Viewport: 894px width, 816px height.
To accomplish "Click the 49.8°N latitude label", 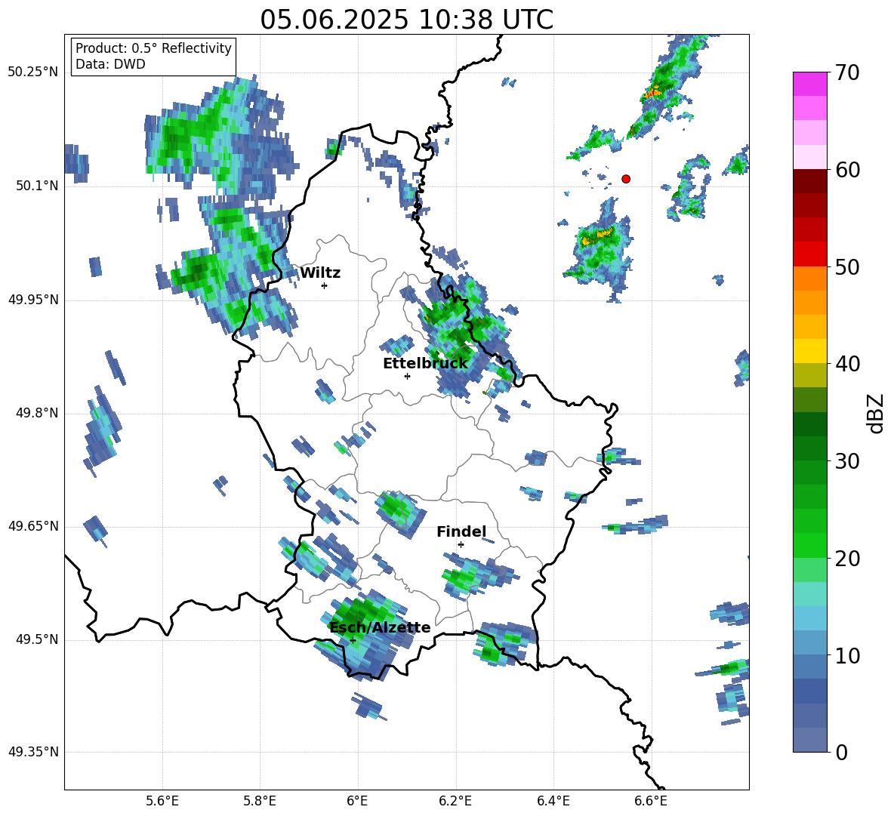I will click(37, 413).
